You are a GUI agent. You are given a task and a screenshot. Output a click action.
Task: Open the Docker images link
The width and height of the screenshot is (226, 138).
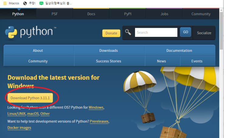(x=19, y=128)
